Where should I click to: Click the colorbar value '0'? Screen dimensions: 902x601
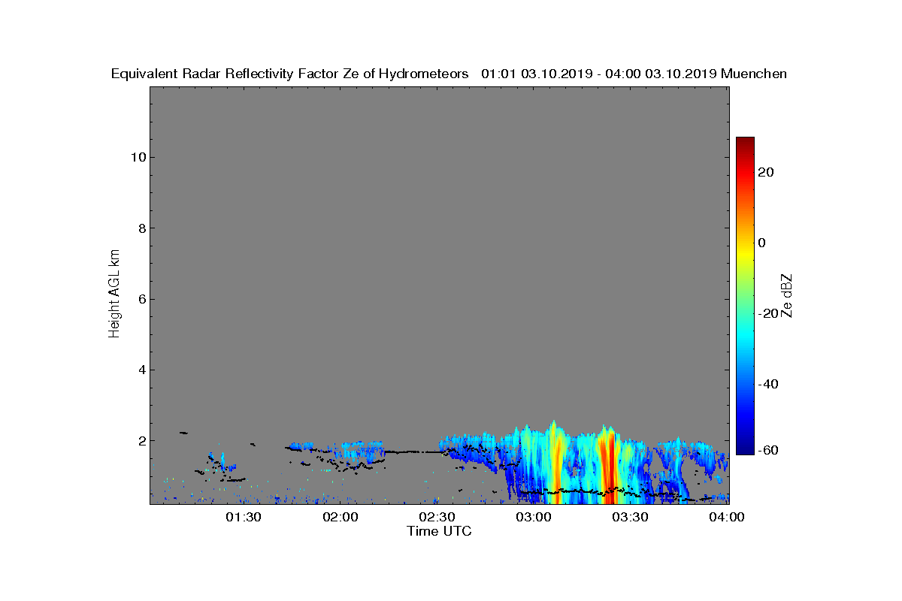coord(763,243)
